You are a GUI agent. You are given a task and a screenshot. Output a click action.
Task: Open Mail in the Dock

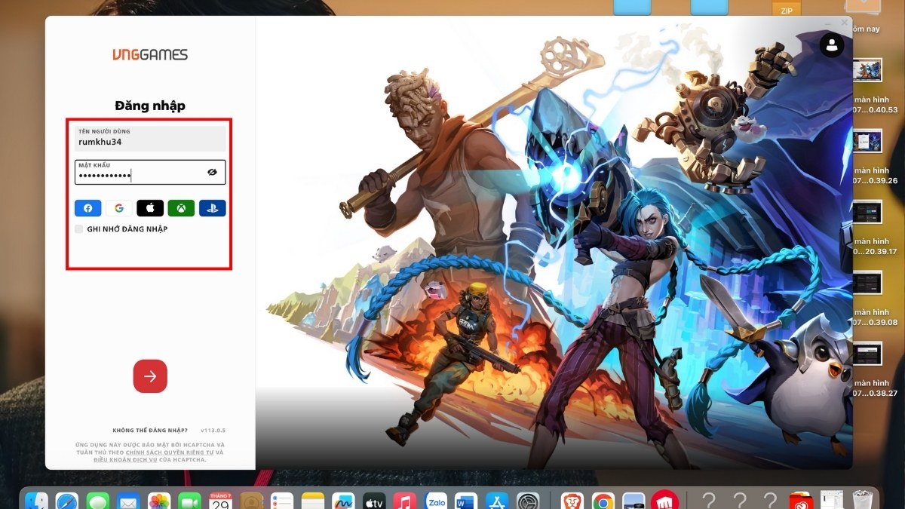[128, 502]
